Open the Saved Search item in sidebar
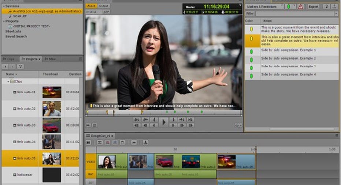The width and height of the screenshot is (341, 185). click(16, 36)
